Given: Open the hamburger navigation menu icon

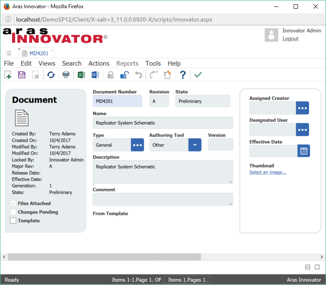Looking at the screenshot, I should click(x=9, y=53).
